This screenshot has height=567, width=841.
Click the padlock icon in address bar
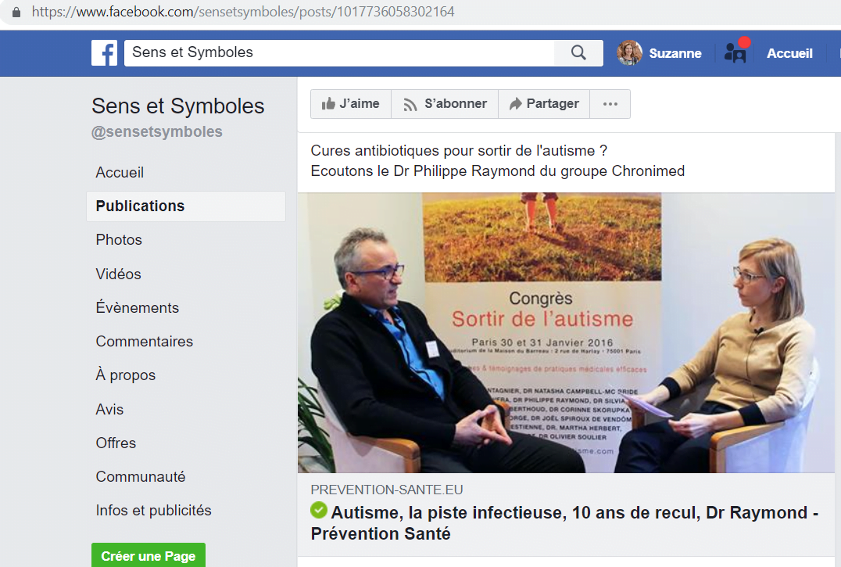point(16,12)
